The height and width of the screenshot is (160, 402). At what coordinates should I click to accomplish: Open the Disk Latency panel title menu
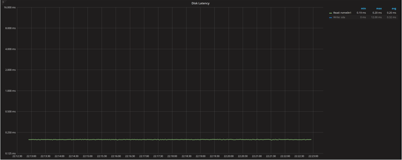[200, 3]
